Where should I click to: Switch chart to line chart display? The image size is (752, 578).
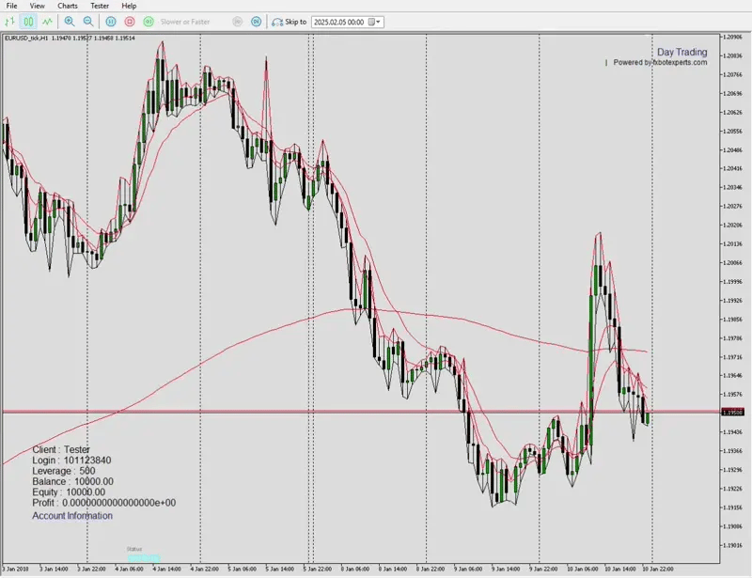pos(47,22)
